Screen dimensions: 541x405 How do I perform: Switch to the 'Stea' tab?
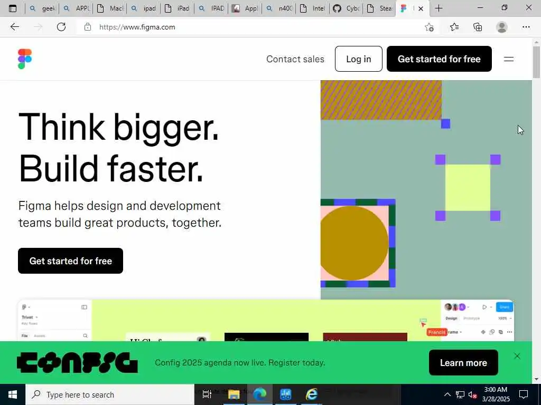380,8
